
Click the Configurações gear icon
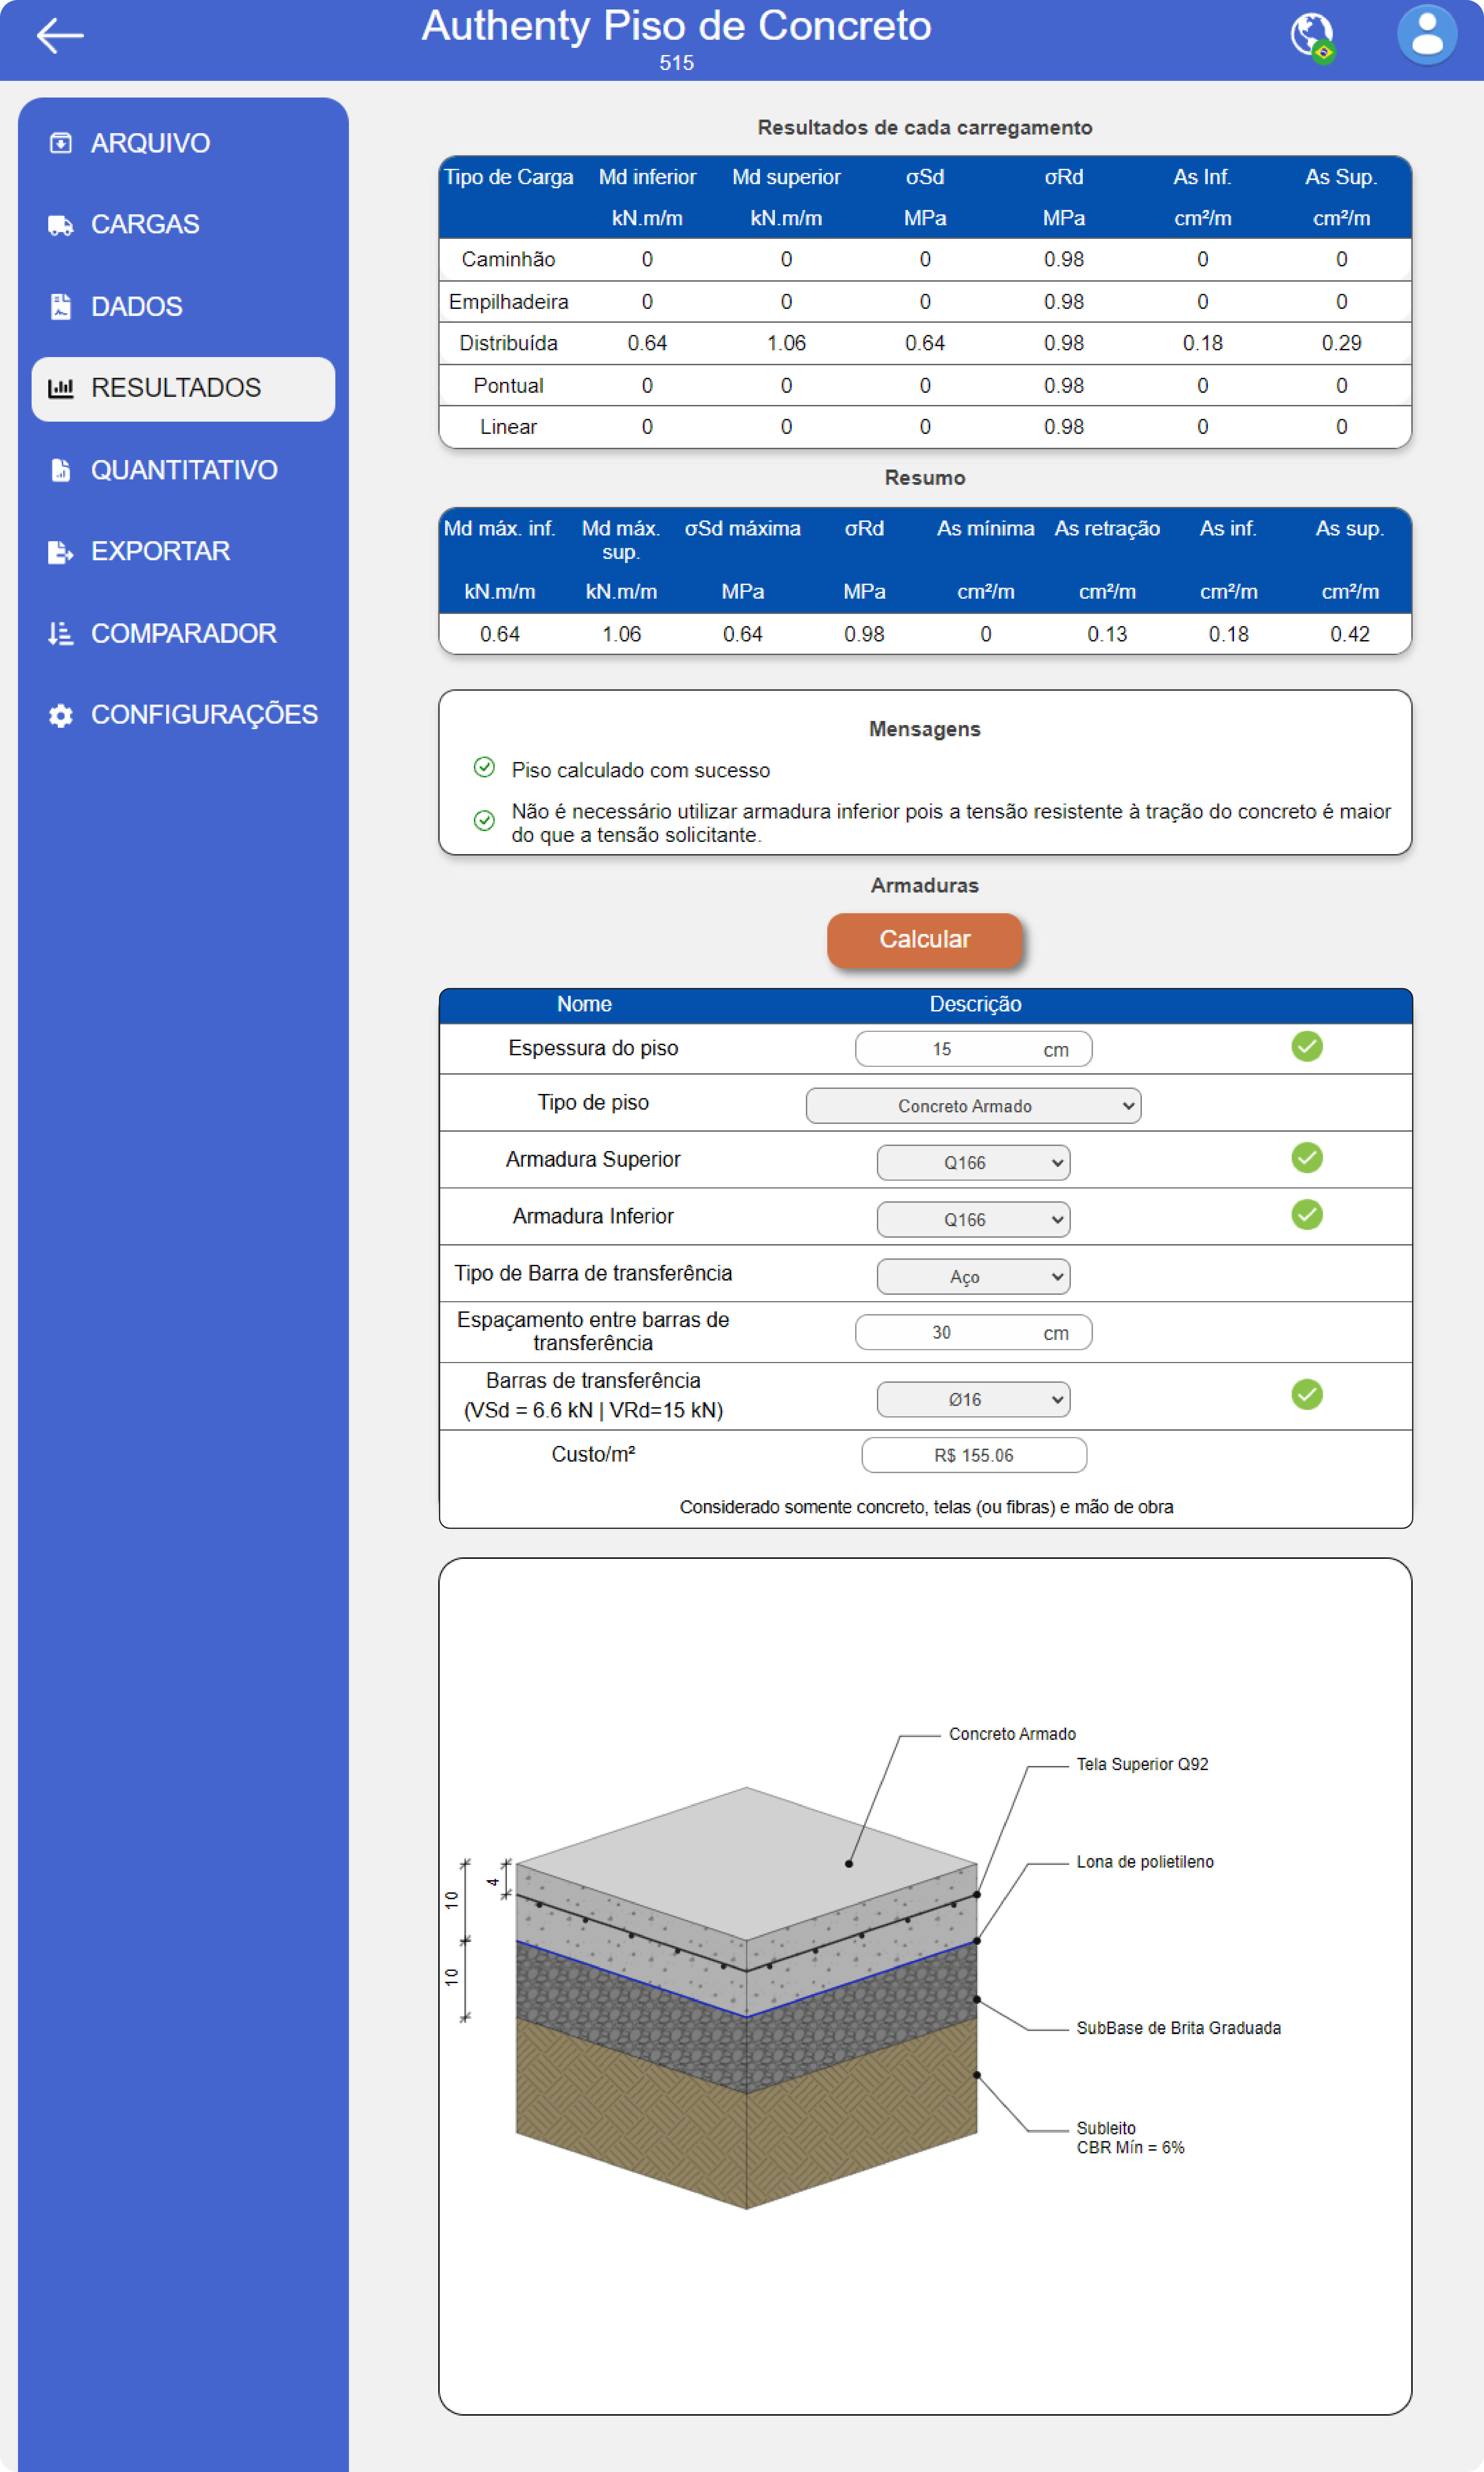(61, 715)
